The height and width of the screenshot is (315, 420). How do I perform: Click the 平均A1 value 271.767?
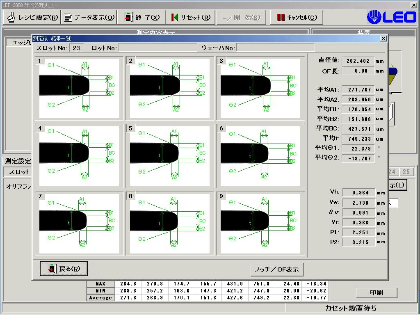click(358, 90)
